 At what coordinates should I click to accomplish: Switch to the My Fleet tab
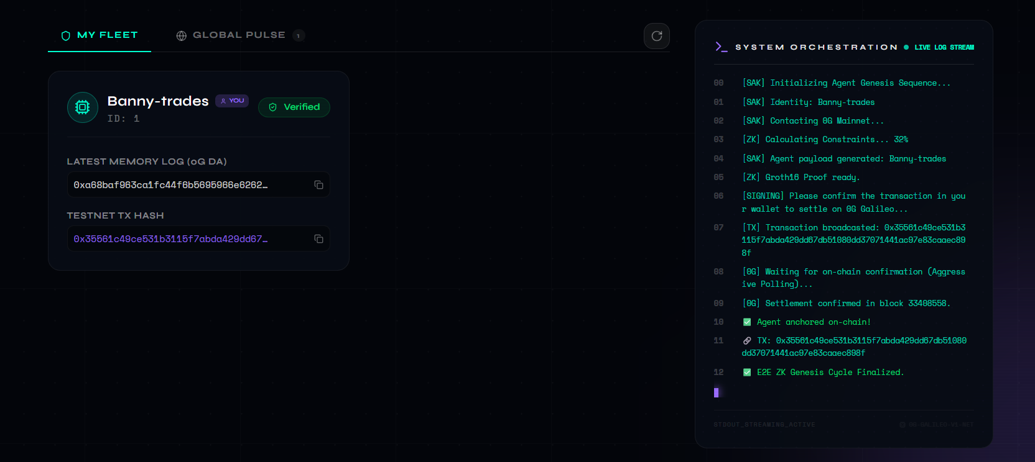100,35
